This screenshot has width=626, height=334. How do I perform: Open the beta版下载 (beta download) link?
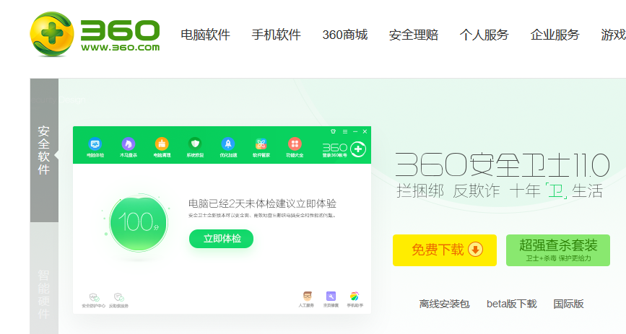pos(511,304)
